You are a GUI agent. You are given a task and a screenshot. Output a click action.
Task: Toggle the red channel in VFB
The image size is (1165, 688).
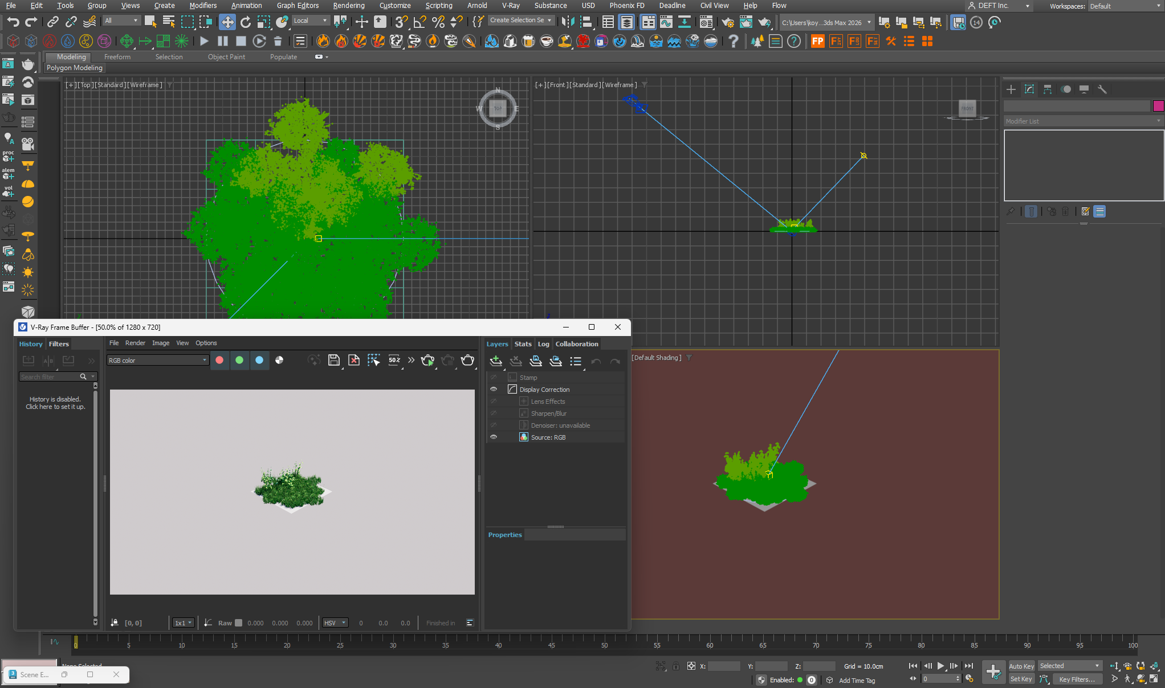coord(219,360)
